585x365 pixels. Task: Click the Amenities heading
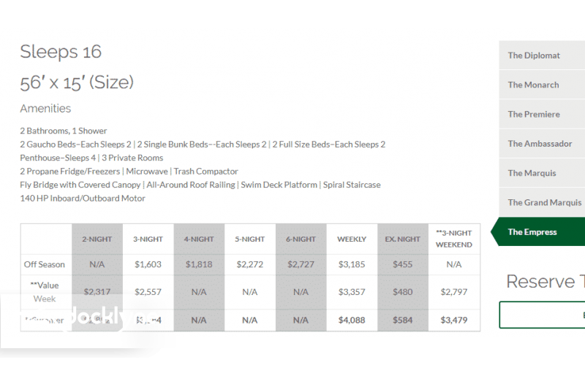(x=45, y=109)
